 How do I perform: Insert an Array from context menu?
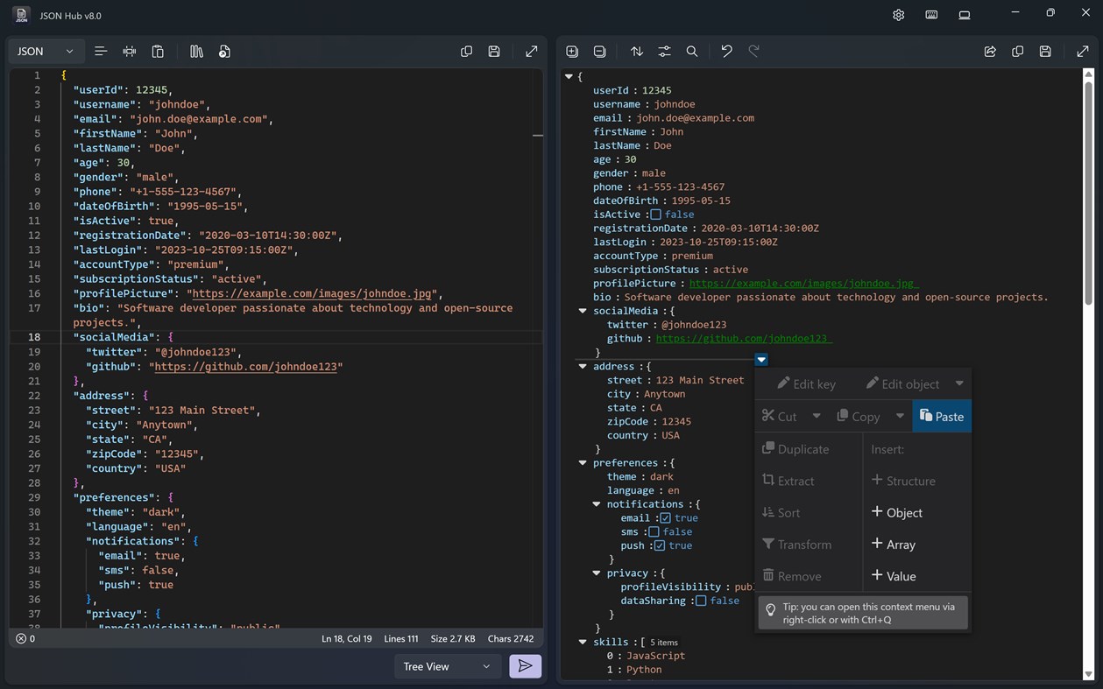(893, 544)
